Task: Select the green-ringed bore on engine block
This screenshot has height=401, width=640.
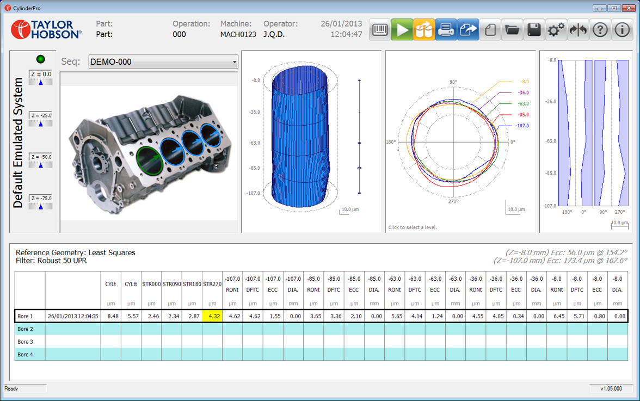Action: 150,161
